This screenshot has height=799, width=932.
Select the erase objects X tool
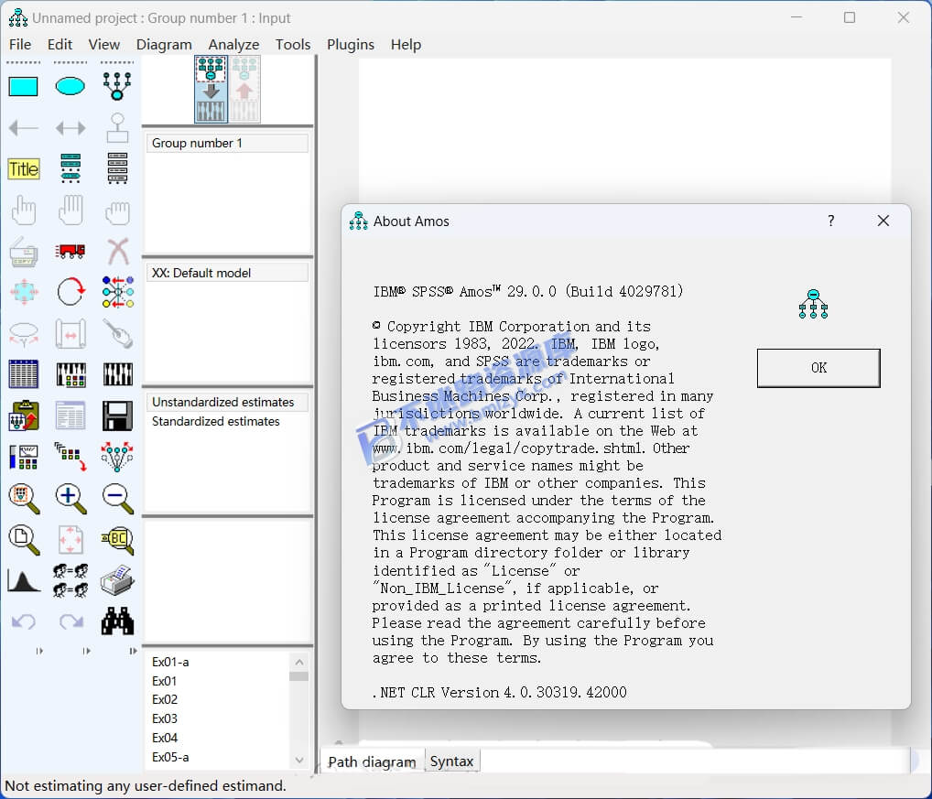[118, 252]
